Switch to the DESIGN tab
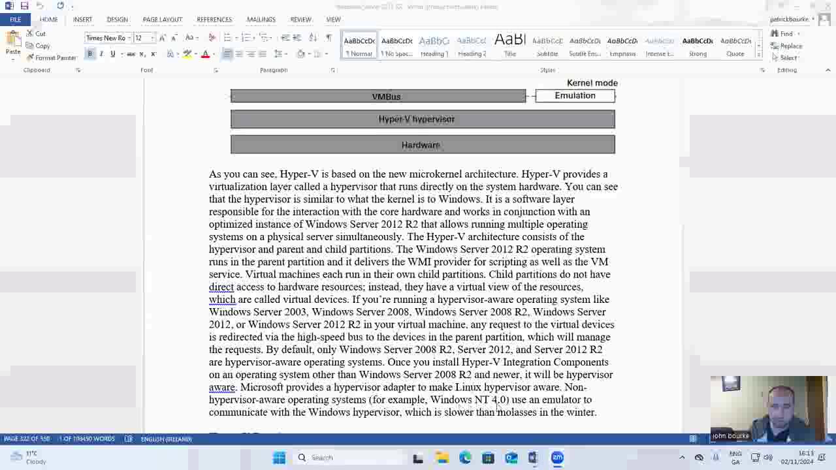 tap(118, 20)
